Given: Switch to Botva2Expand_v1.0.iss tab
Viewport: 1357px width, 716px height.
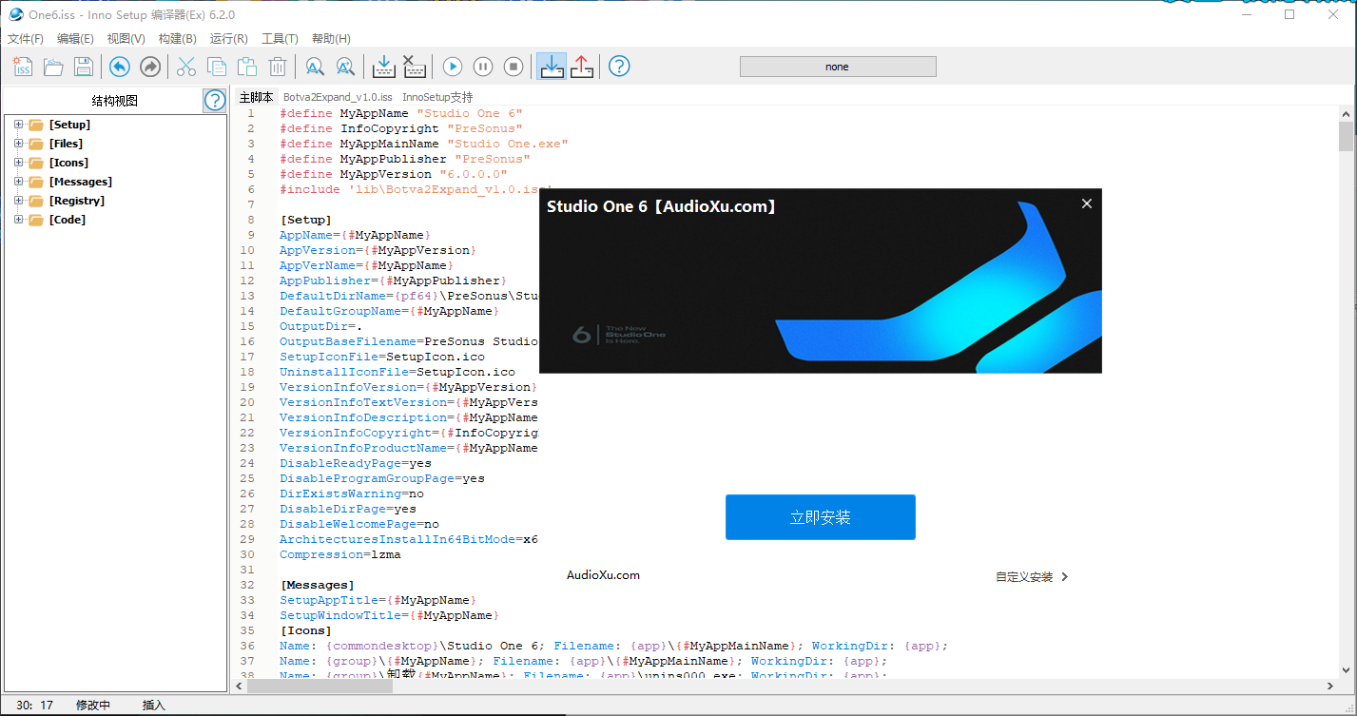Looking at the screenshot, I should tap(338, 97).
